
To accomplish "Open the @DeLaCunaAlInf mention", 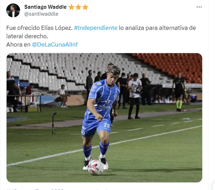I will pyautogui.click(x=55, y=44).
